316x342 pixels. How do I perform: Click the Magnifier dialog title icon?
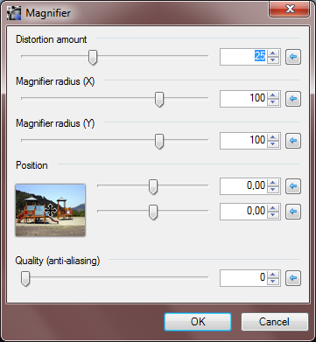pos(14,13)
